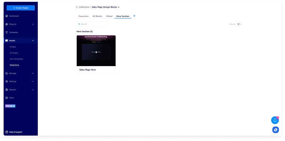This screenshot has width=285, height=141.
Task: Open the notifications bell
Action: [x=275, y=120]
